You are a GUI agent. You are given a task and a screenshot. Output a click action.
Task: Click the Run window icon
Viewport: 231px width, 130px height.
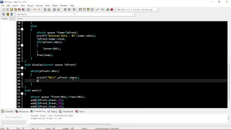[x=84, y=10]
